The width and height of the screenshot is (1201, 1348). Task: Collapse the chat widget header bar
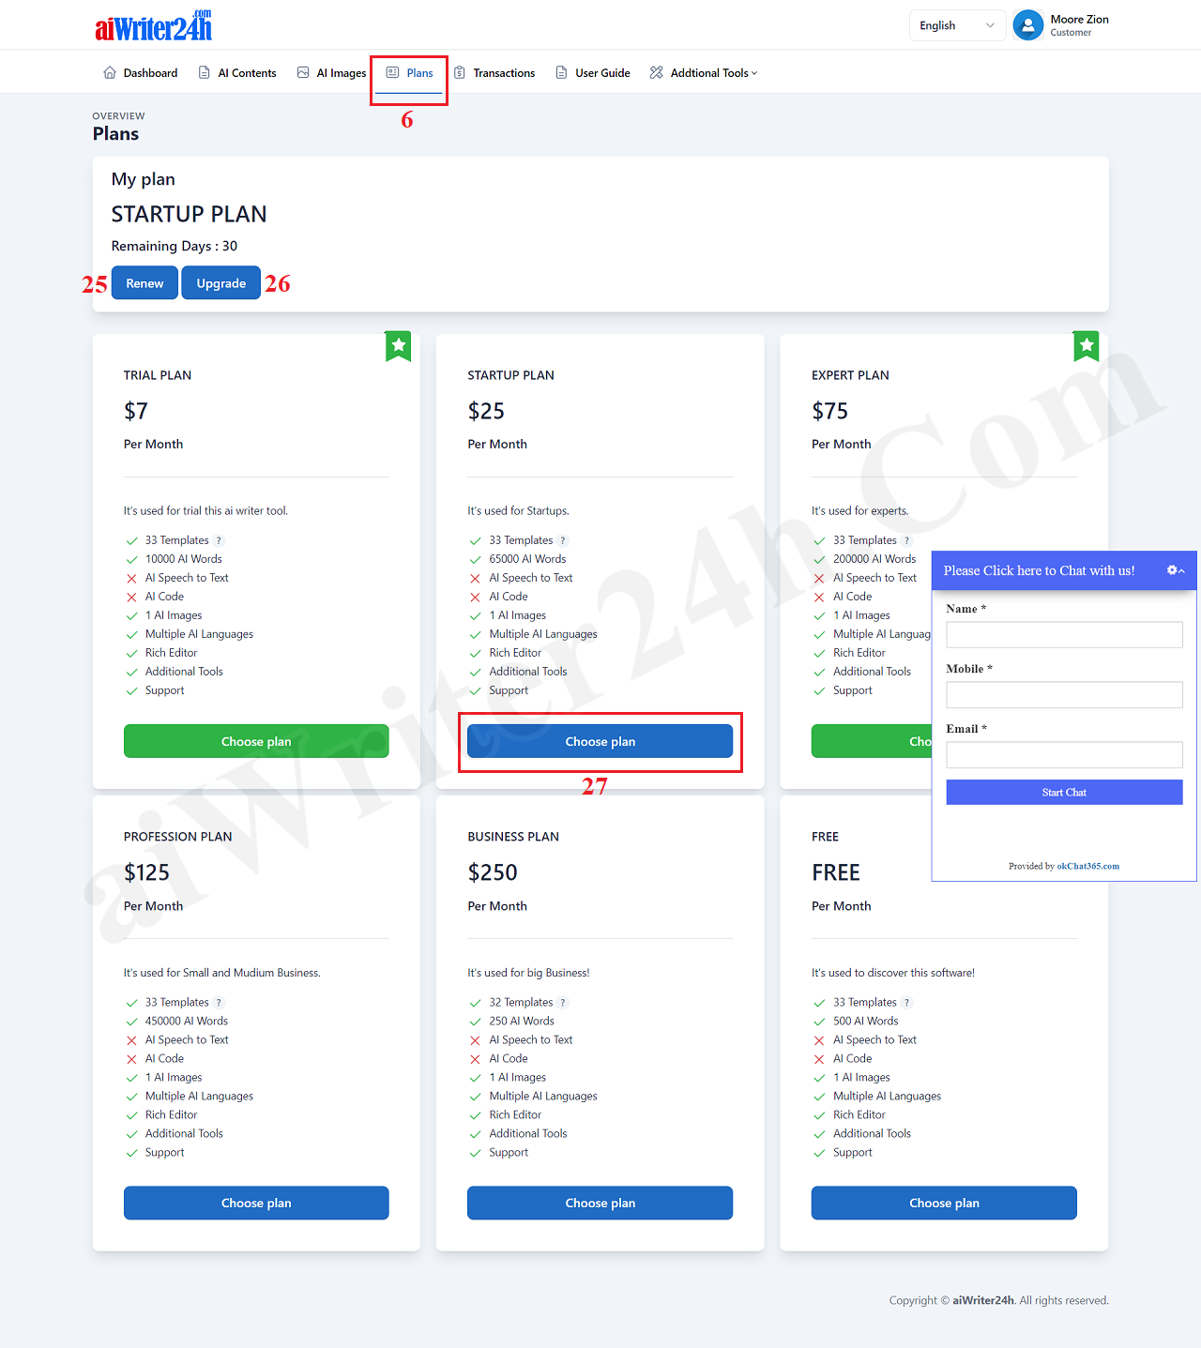tap(1039, 570)
